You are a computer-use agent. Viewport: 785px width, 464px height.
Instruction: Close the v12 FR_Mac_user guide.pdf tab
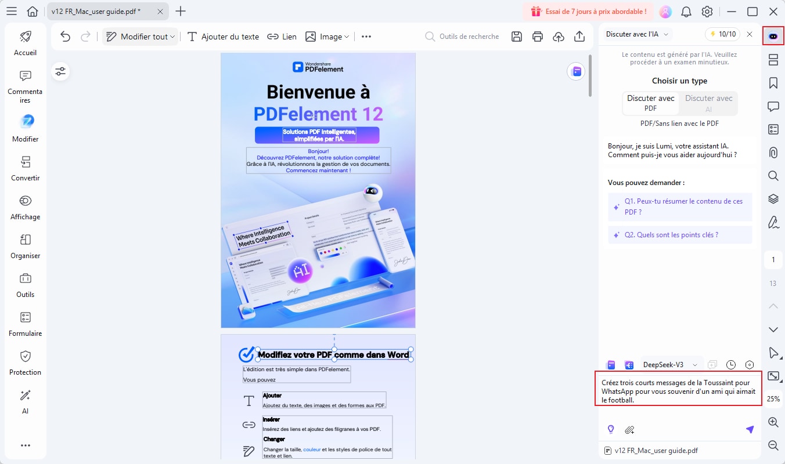(159, 12)
